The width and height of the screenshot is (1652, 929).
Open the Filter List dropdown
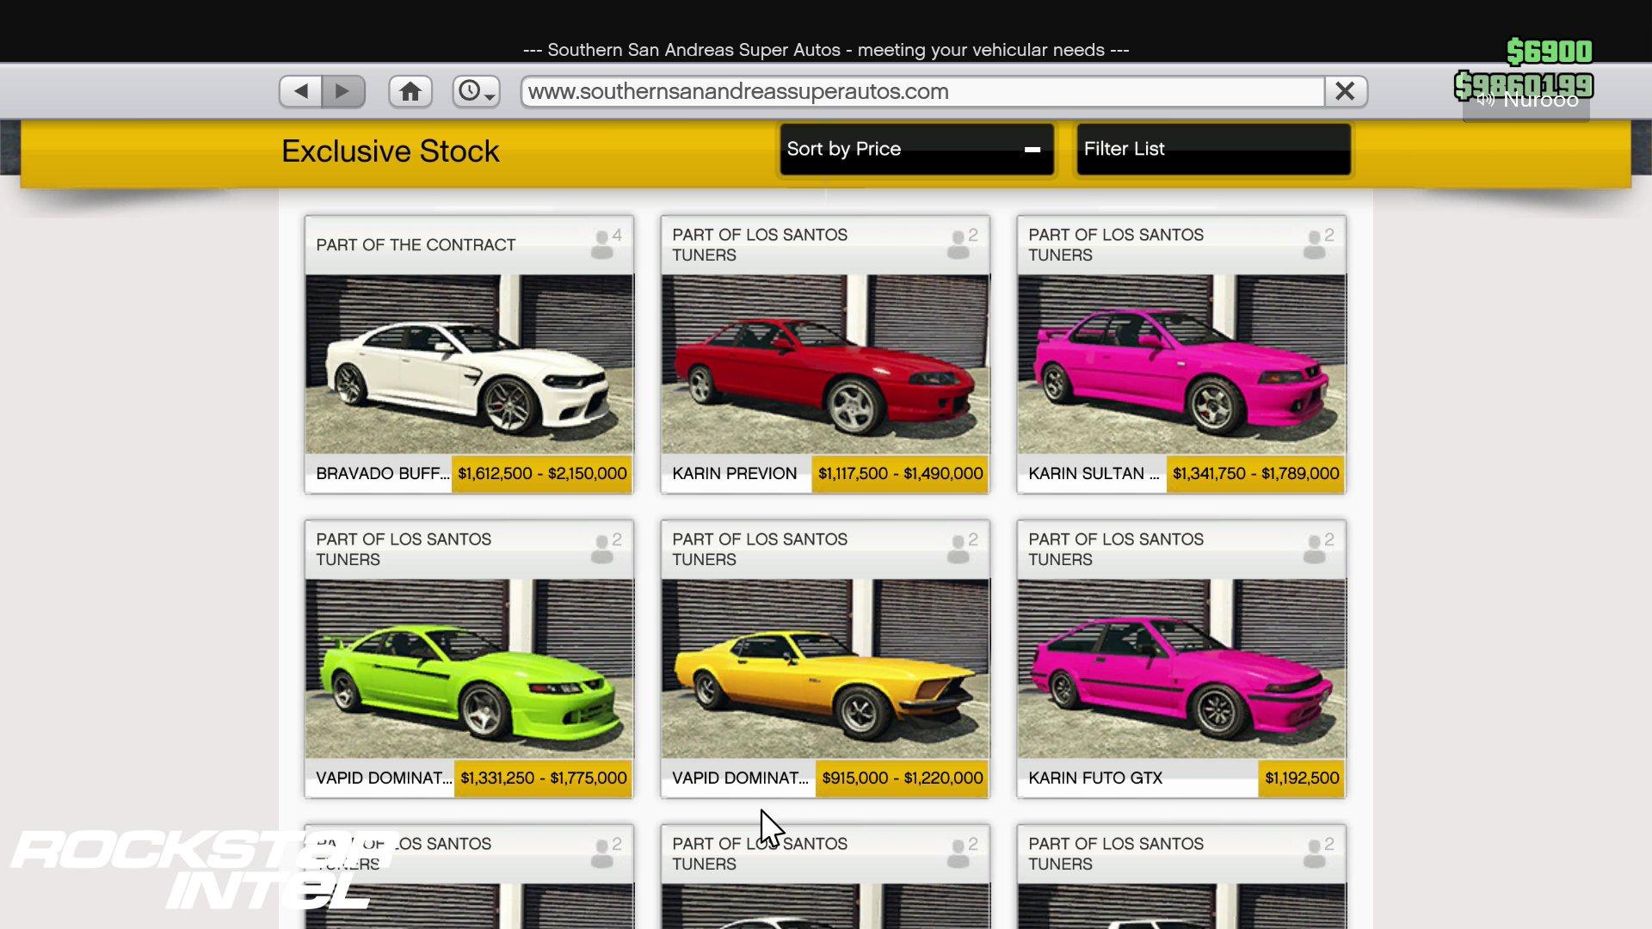1213,149
